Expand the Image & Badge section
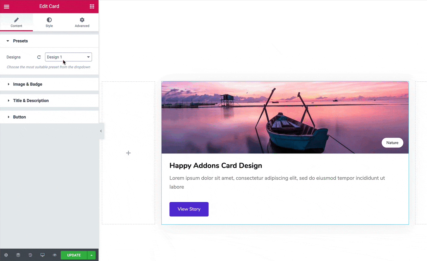The image size is (427, 261). [28, 84]
